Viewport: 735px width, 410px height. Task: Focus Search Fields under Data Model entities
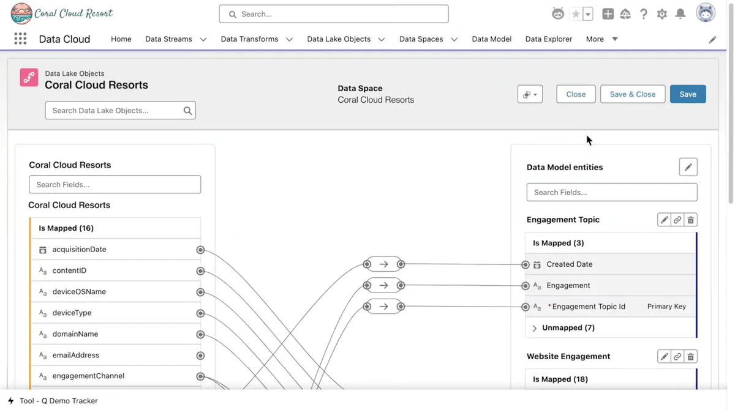(612, 192)
